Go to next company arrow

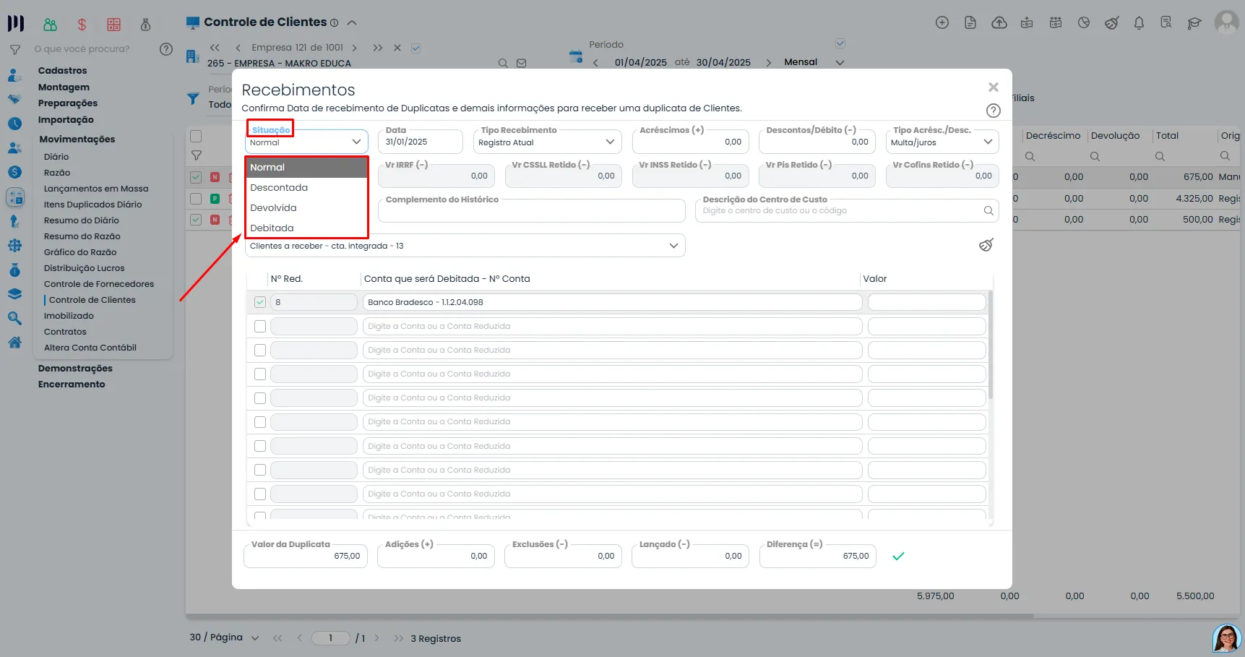(354, 48)
